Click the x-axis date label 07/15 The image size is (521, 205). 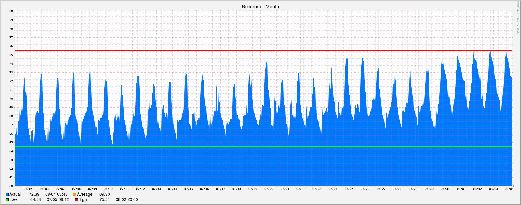point(189,189)
